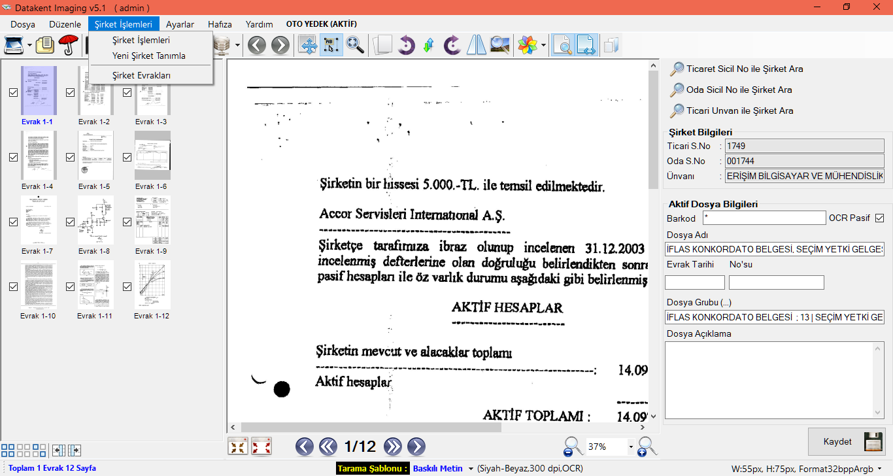Click the red umbrella toolbar icon

coord(67,45)
